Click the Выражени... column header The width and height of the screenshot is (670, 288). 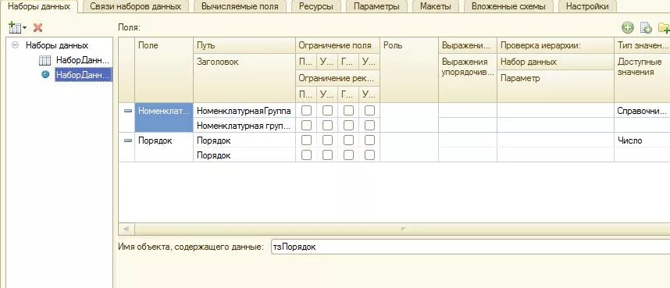click(468, 46)
